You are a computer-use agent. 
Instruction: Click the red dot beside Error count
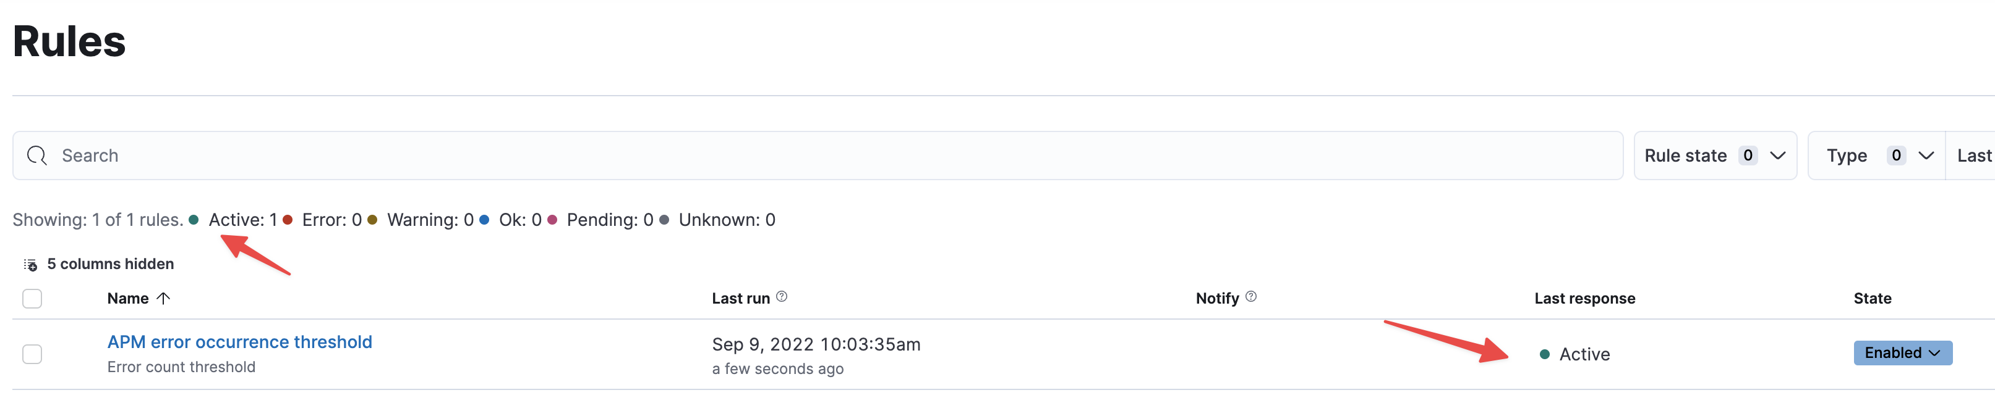(x=288, y=220)
